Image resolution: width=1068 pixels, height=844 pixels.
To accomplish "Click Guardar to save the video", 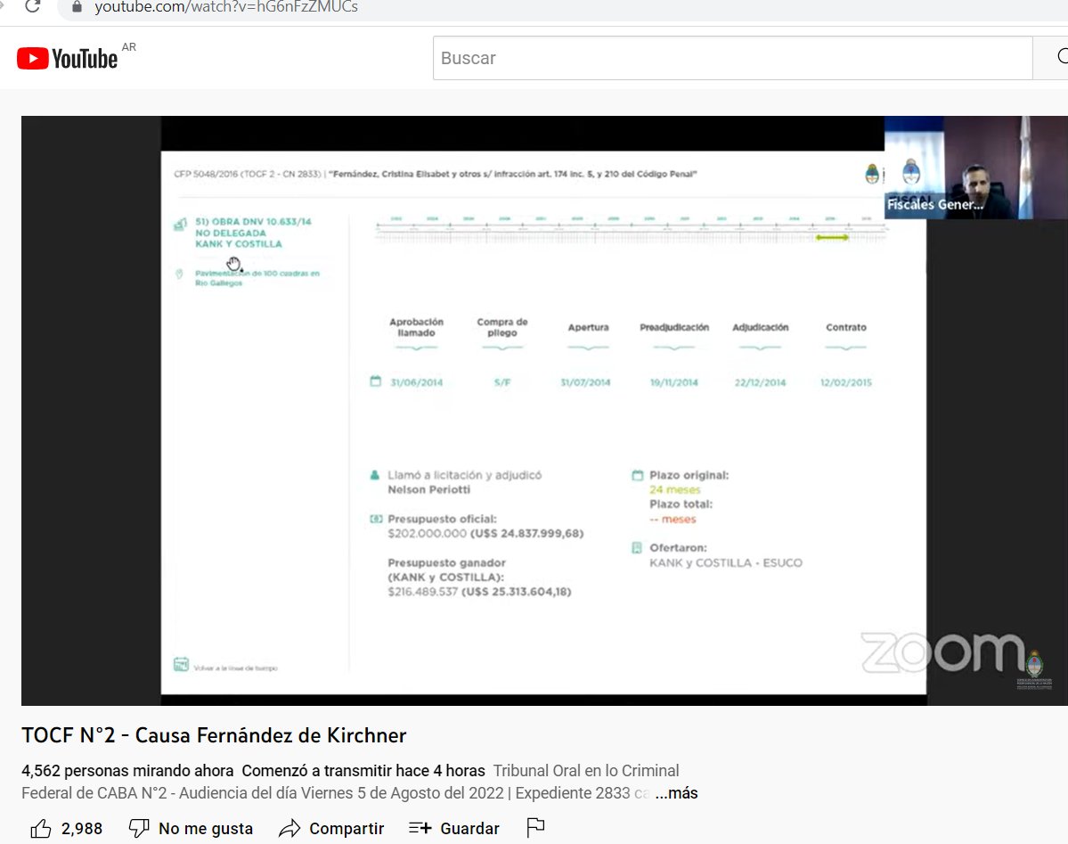I will [x=454, y=828].
